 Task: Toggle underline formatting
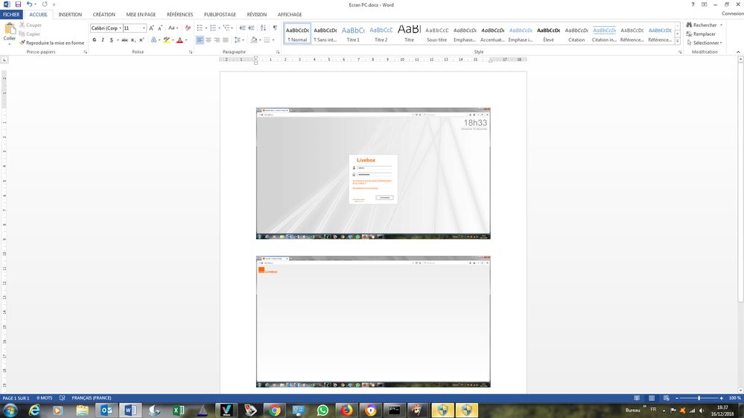[112, 40]
